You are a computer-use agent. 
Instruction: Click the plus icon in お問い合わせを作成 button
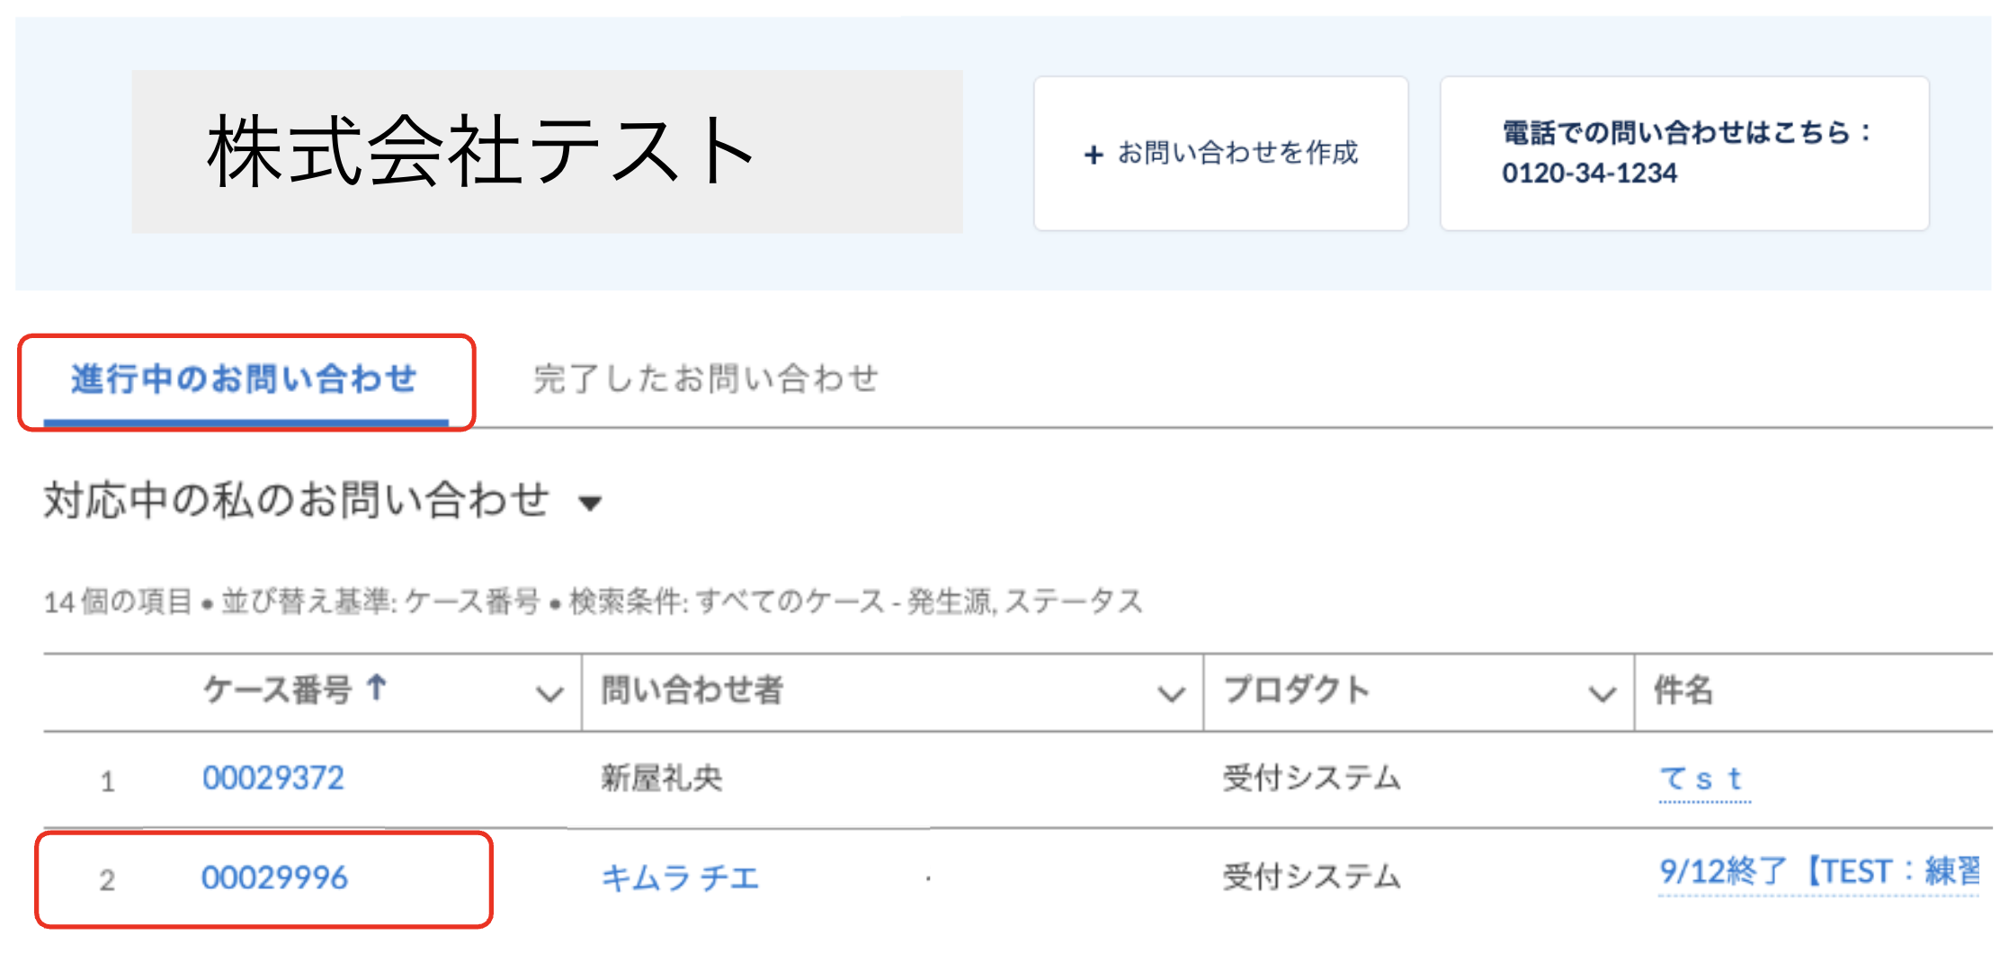[1093, 154]
